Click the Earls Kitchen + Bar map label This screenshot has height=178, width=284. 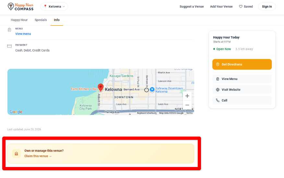84,89
